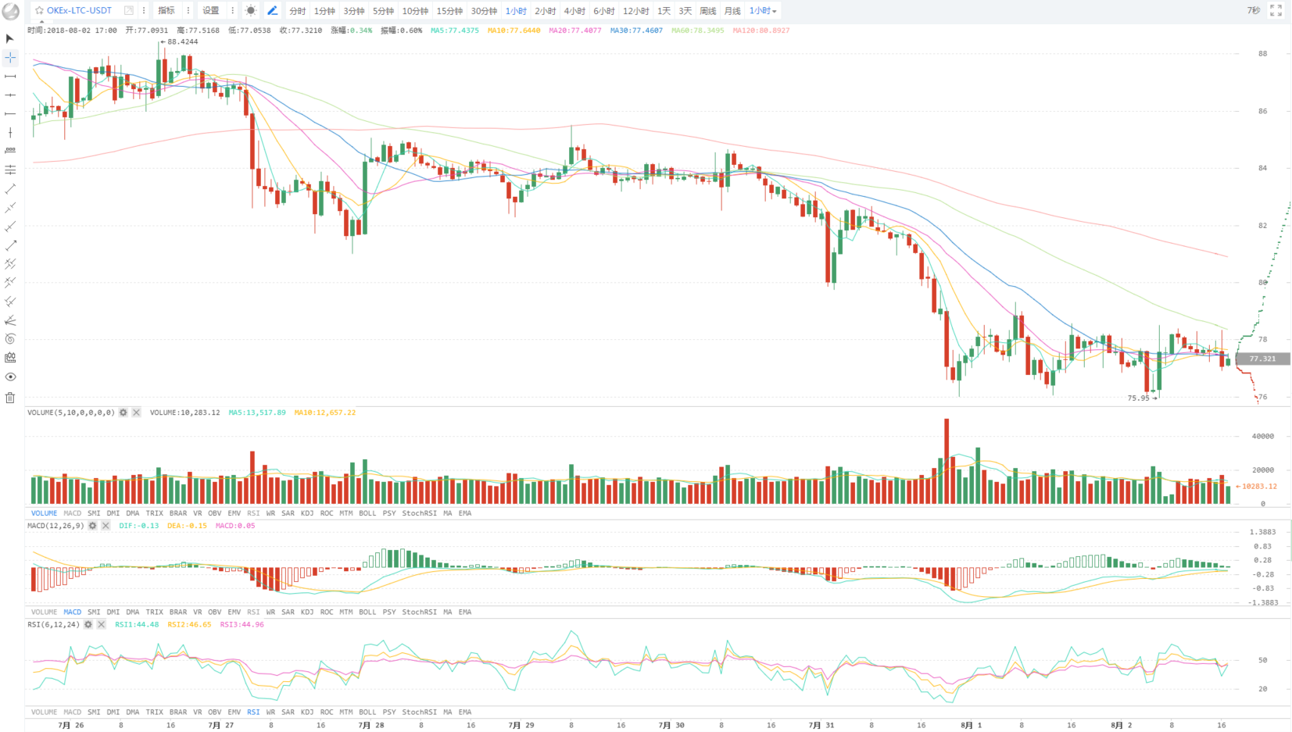Select TRIX tab under the MACD chart
The width and height of the screenshot is (1292, 732).
(x=155, y=612)
